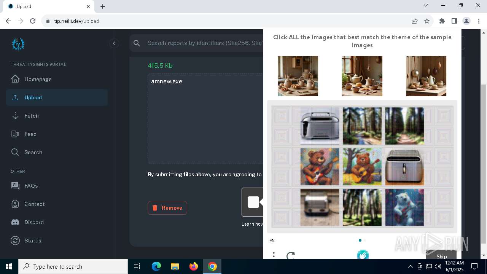Open the tab search chevron dropdown
This screenshot has width=487, height=274.
tap(426, 6)
